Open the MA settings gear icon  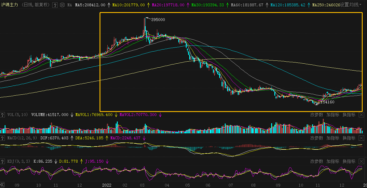62,5
